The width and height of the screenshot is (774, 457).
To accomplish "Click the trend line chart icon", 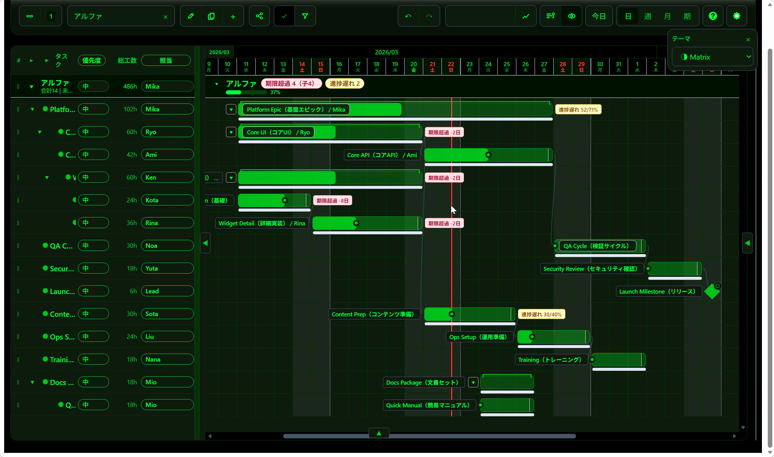I will [526, 16].
